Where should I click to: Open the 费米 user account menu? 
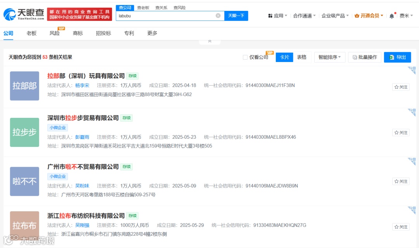pyautogui.click(x=406, y=16)
